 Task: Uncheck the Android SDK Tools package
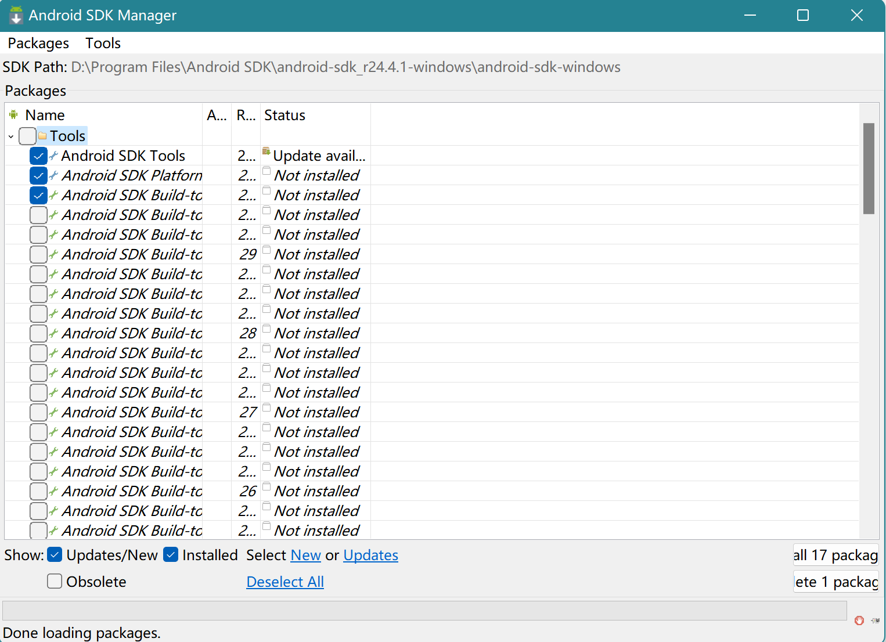click(38, 155)
